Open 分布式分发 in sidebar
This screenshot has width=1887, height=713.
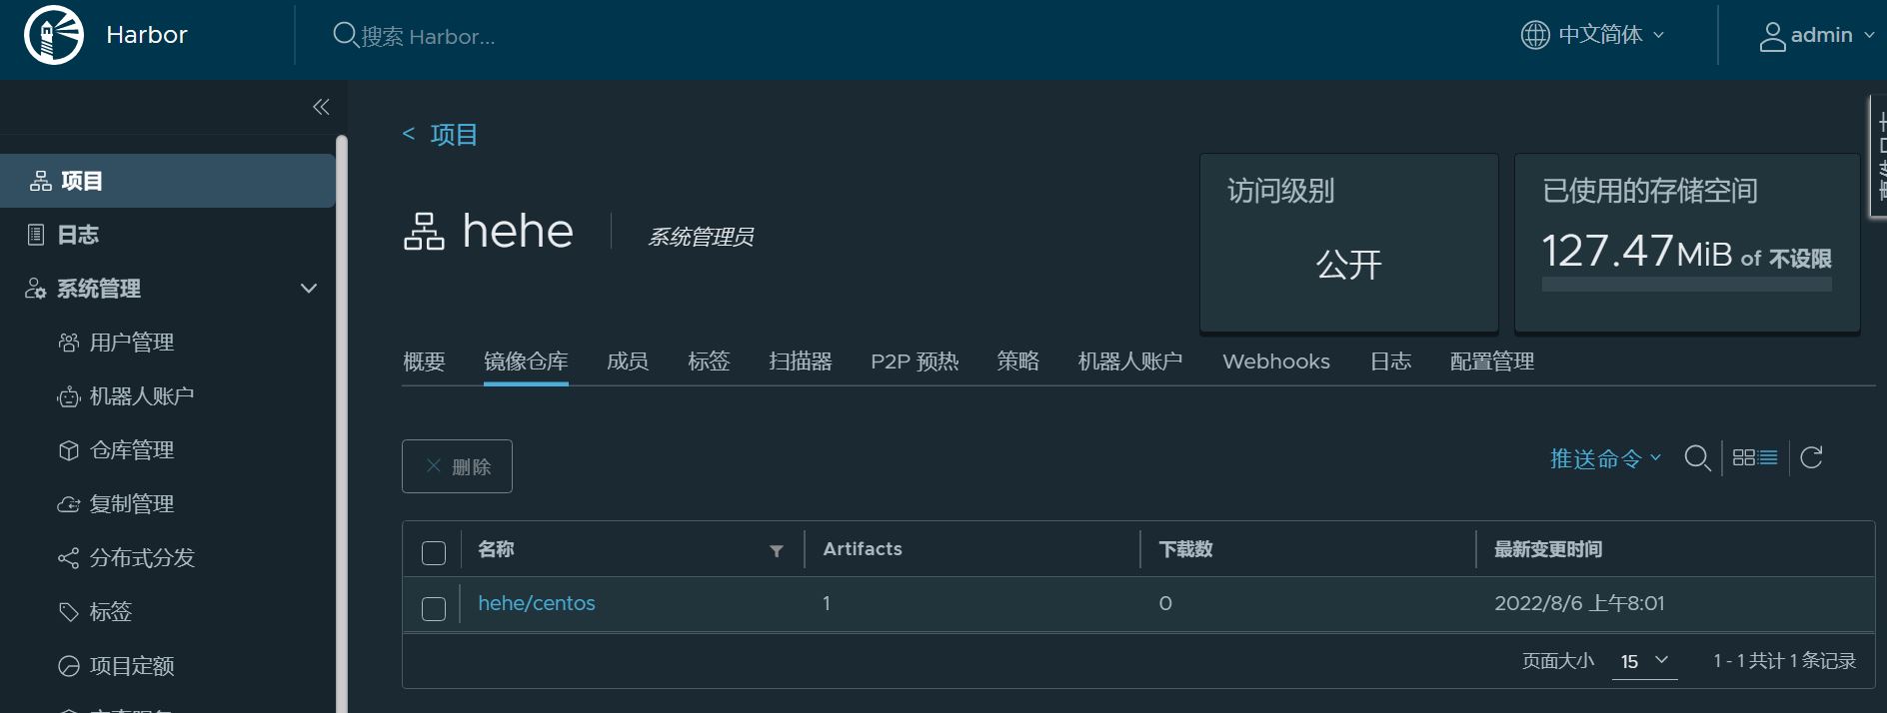(142, 558)
